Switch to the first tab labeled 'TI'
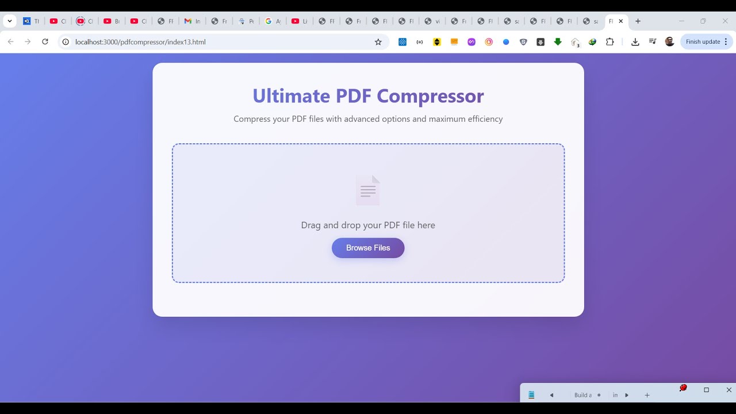Viewport: 736px width, 414px height. click(32, 21)
